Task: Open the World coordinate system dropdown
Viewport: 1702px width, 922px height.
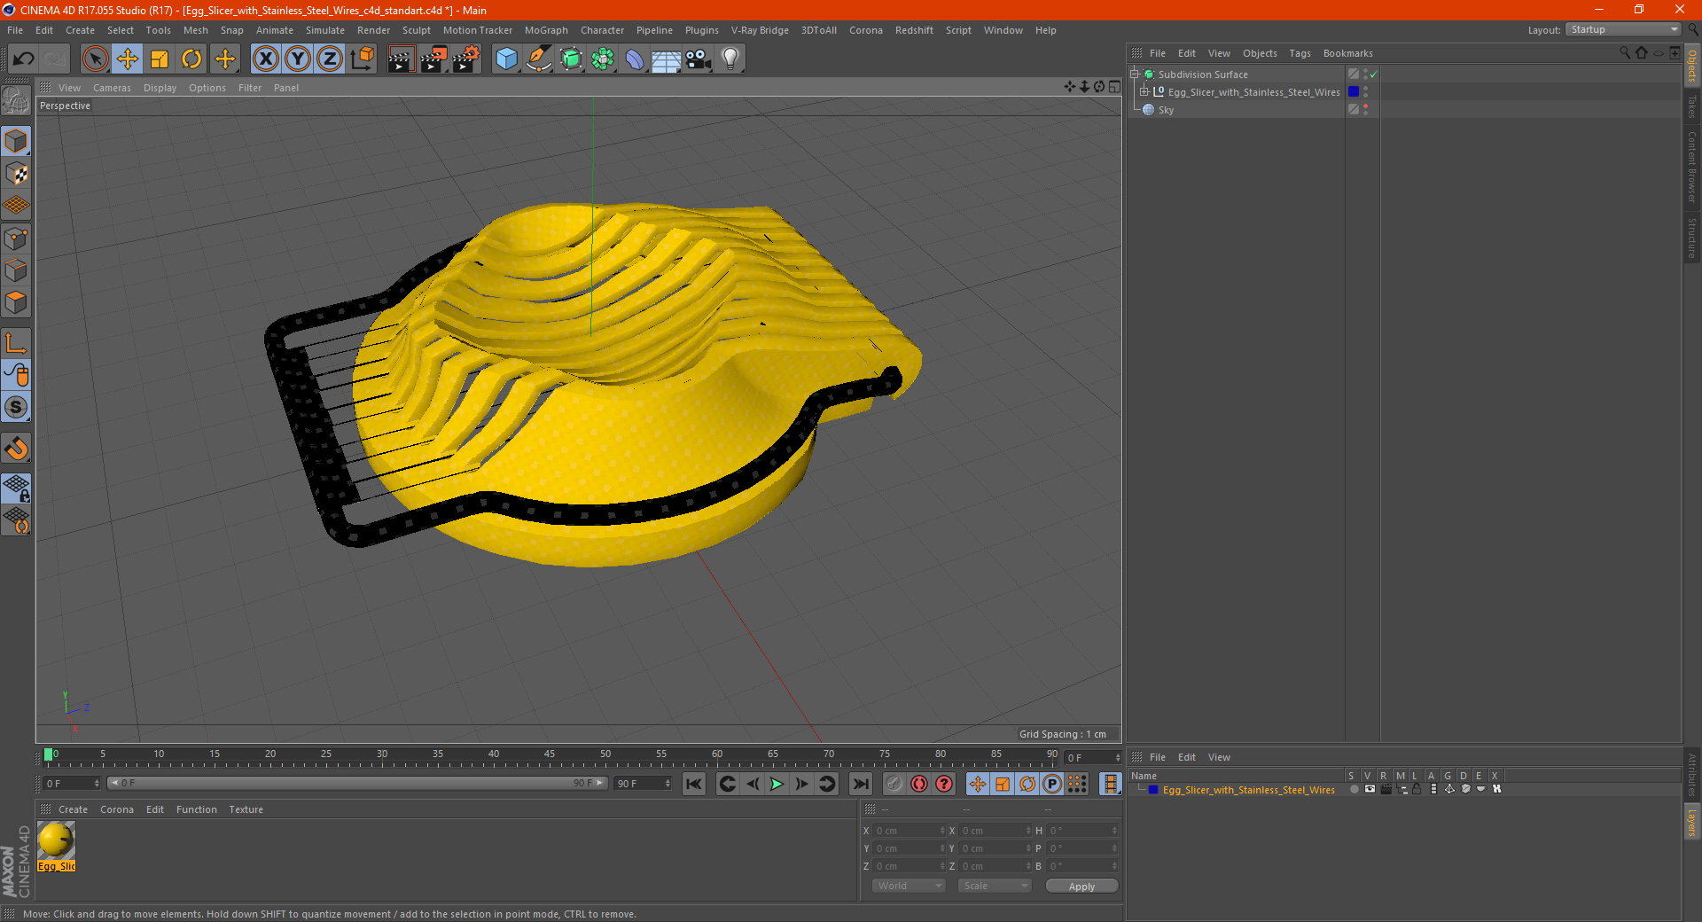Action: pyautogui.click(x=909, y=886)
